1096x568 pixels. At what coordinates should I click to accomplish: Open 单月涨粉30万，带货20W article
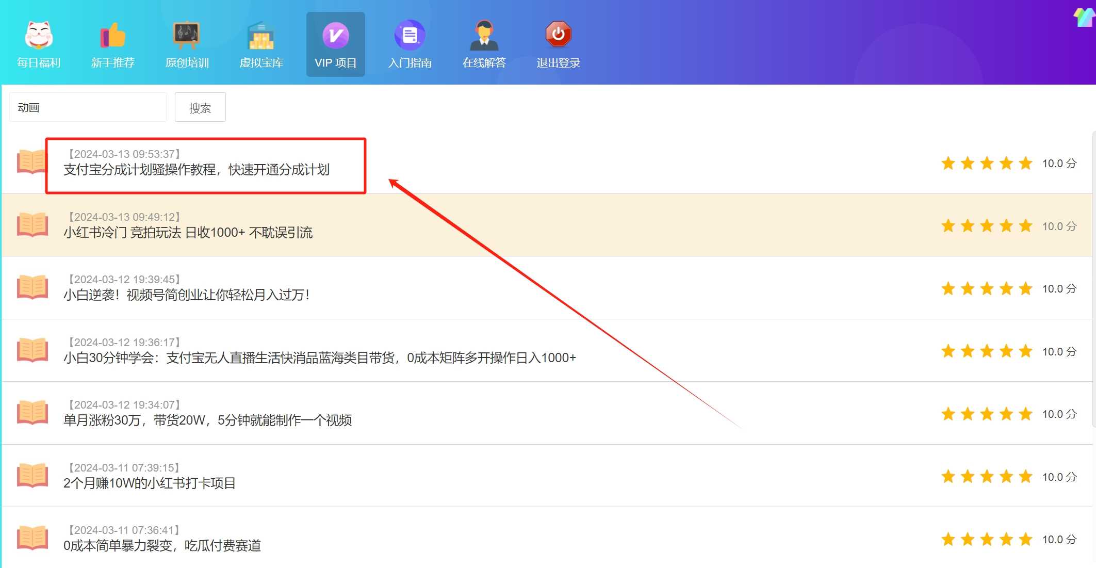[x=208, y=420]
